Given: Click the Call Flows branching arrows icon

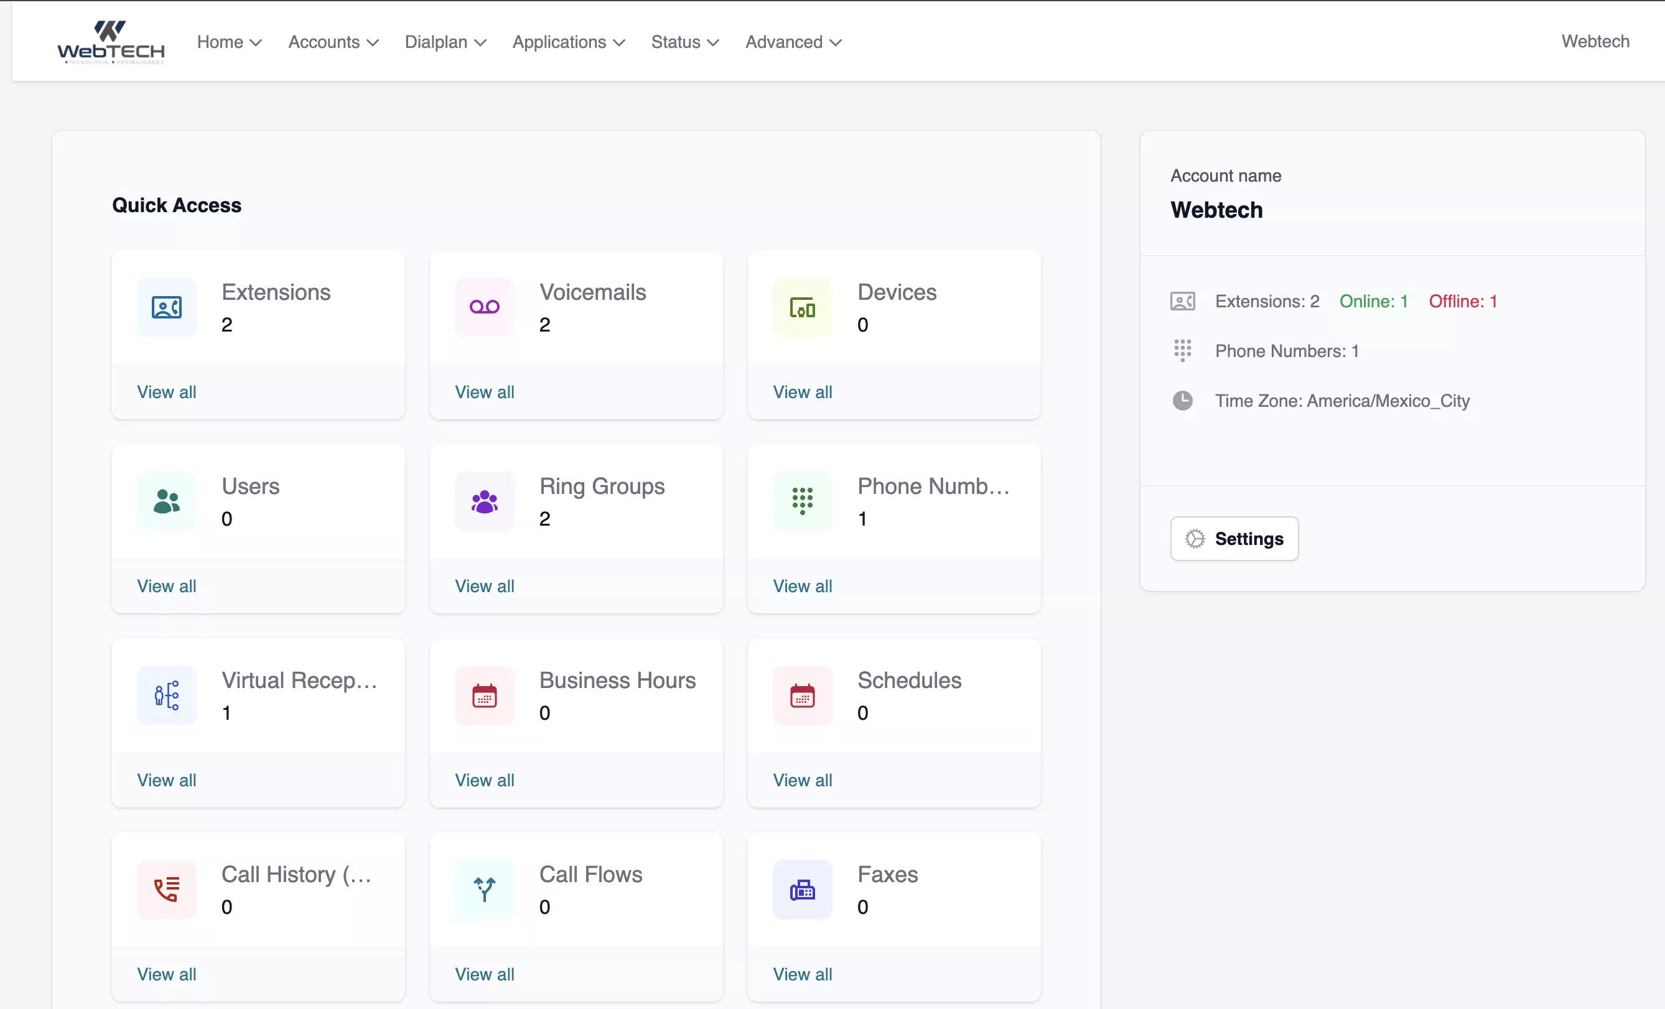Looking at the screenshot, I should pos(484,889).
